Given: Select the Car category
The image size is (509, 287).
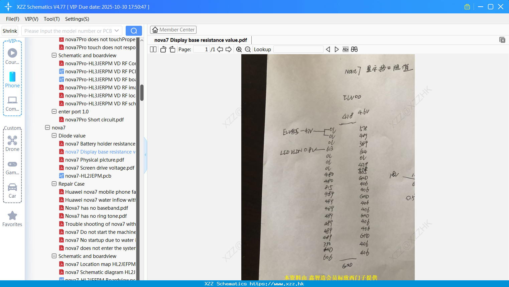Looking at the screenshot, I should pos(12,191).
